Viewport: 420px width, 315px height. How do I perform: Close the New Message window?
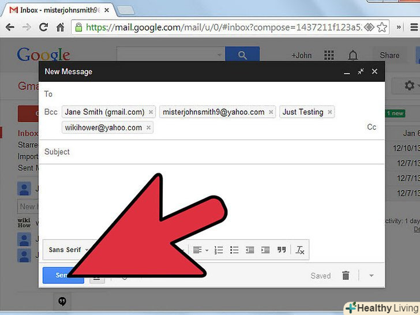(x=375, y=72)
